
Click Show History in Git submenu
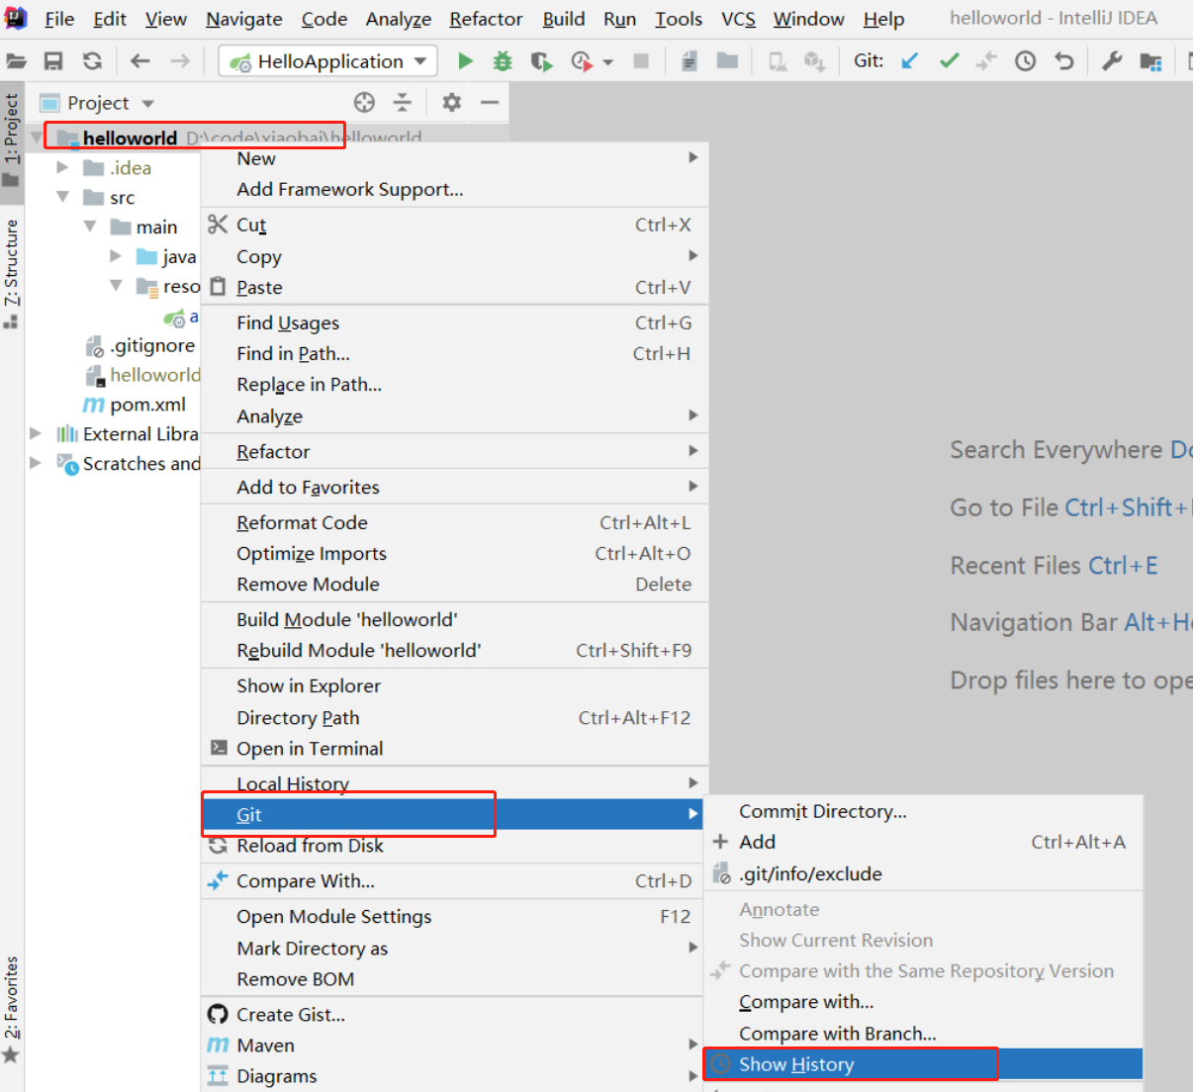(x=923, y=1064)
